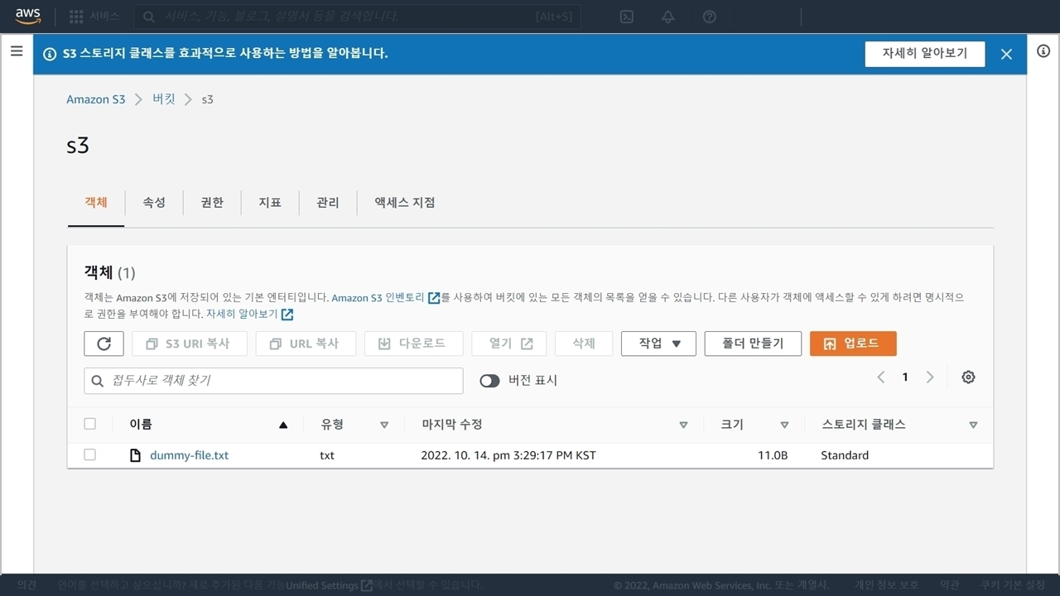Screen dimensions: 1060x596
Task: Go to previous page arrow
Action: pyautogui.click(x=881, y=377)
